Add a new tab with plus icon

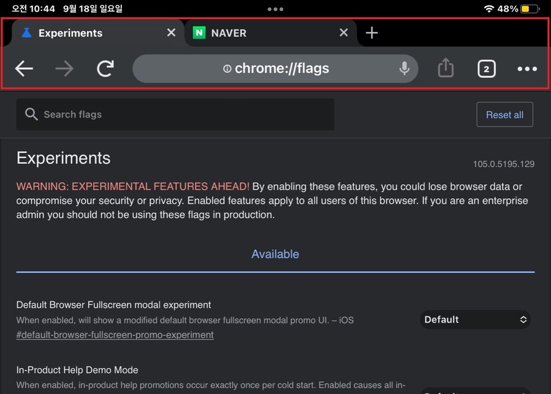(372, 33)
